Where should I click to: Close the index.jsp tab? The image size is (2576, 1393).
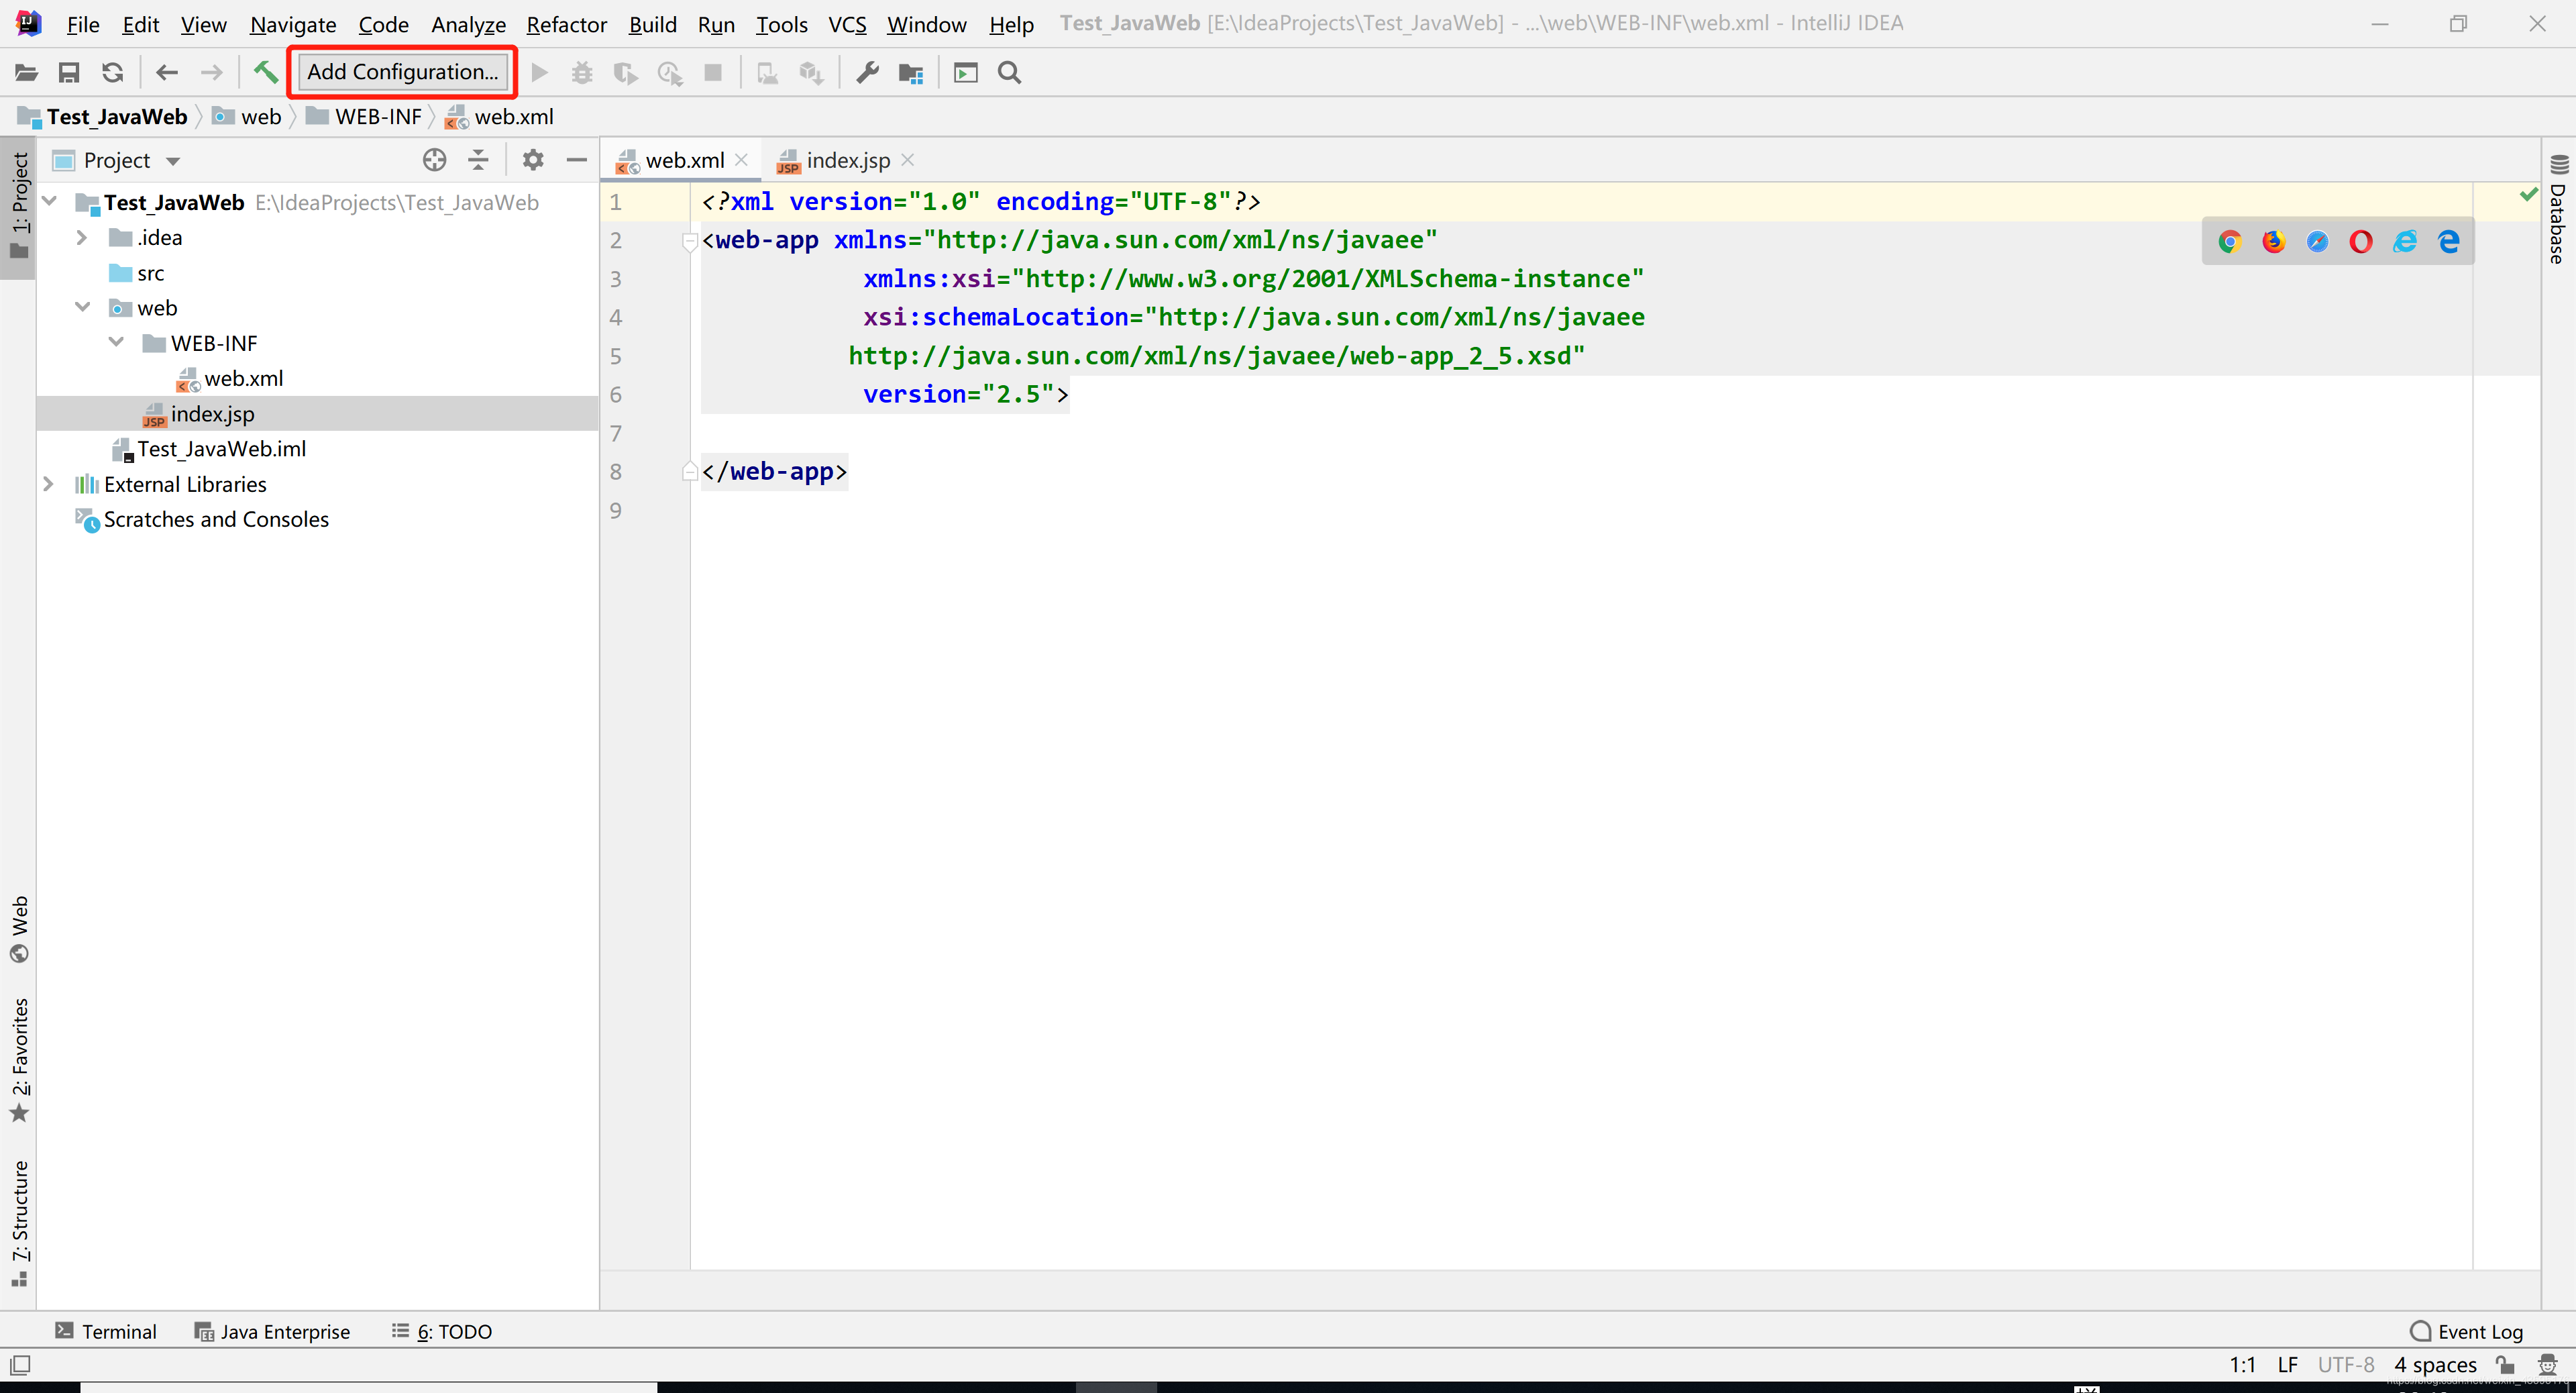908,160
